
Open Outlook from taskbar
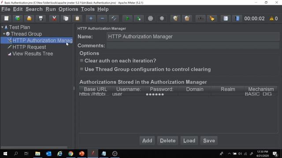pos(48,154)
